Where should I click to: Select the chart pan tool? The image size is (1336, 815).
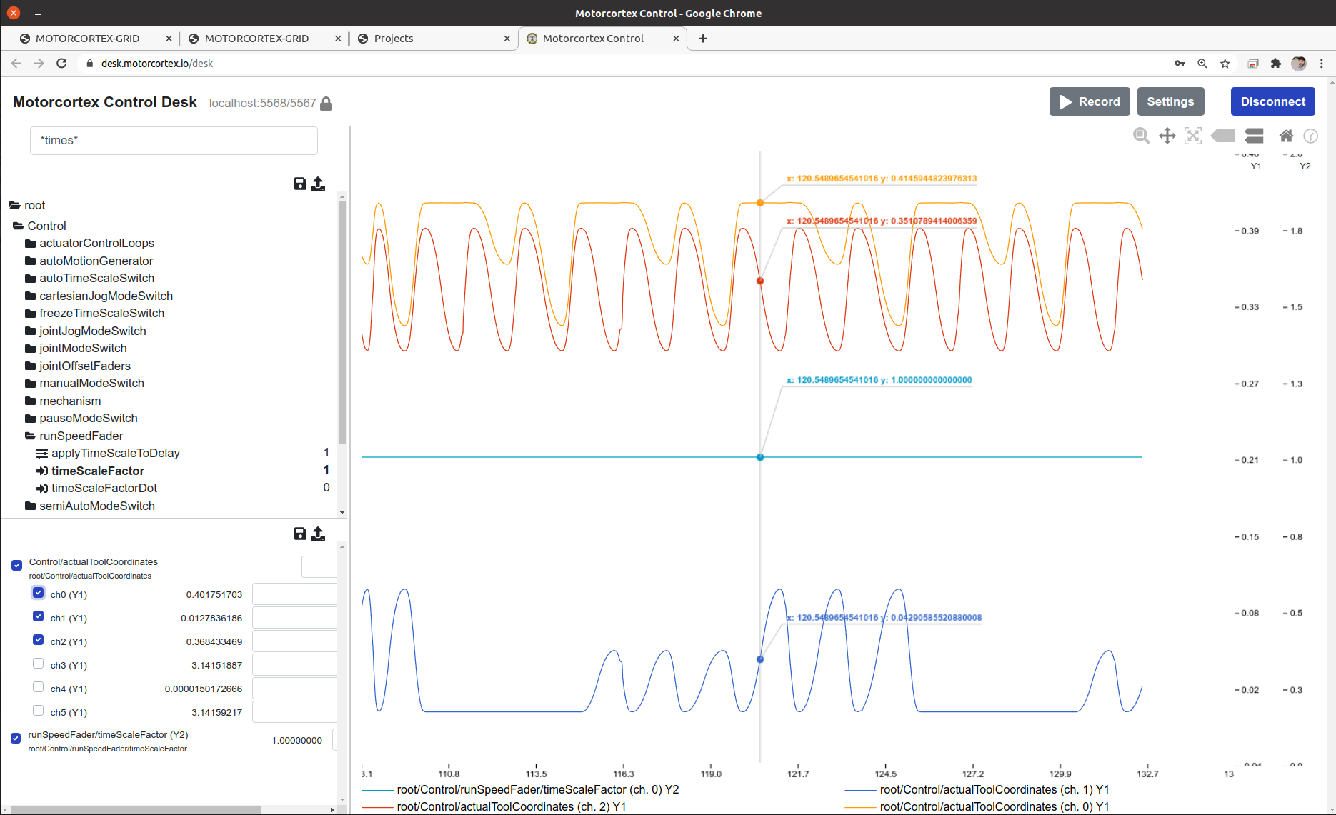pos(1167,136)
